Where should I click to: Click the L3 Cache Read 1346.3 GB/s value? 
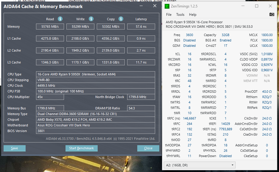point(50,62)
